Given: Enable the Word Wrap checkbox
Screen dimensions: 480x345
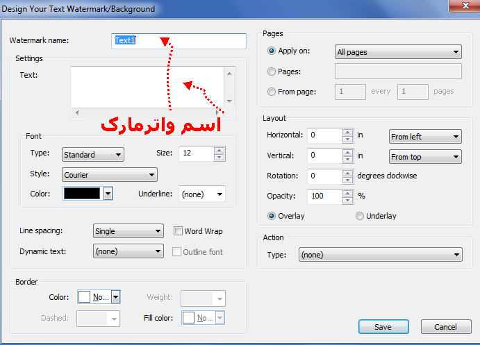Looking at the screenshot, I should [179, 231].
